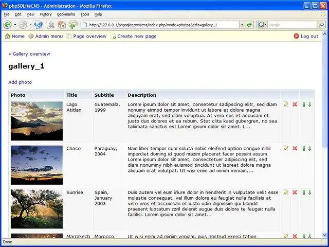Click the vertical scrollbar down arrow

click(325, 235)
